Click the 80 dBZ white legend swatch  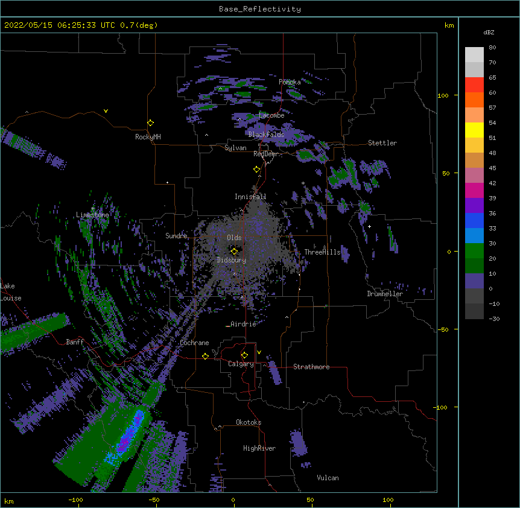(x=474, y=54)
